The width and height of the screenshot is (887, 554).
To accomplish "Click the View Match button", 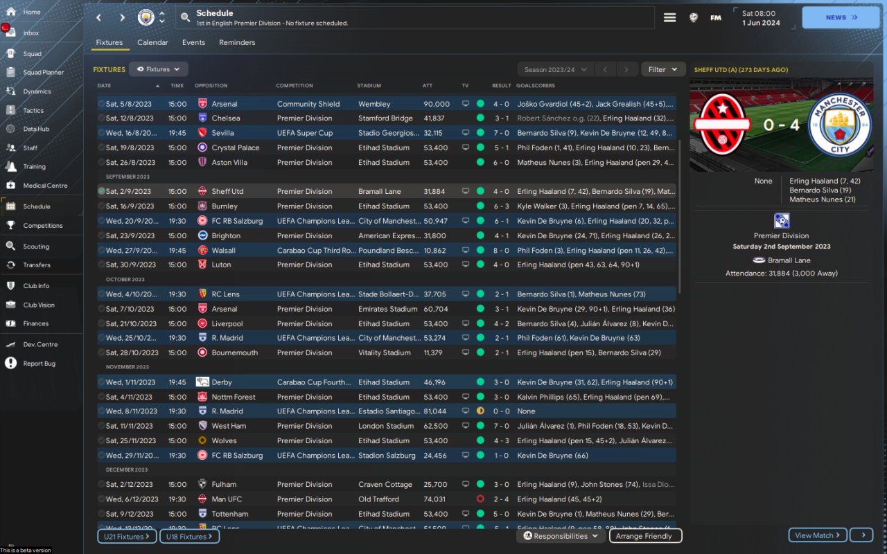I will [818, 535].
